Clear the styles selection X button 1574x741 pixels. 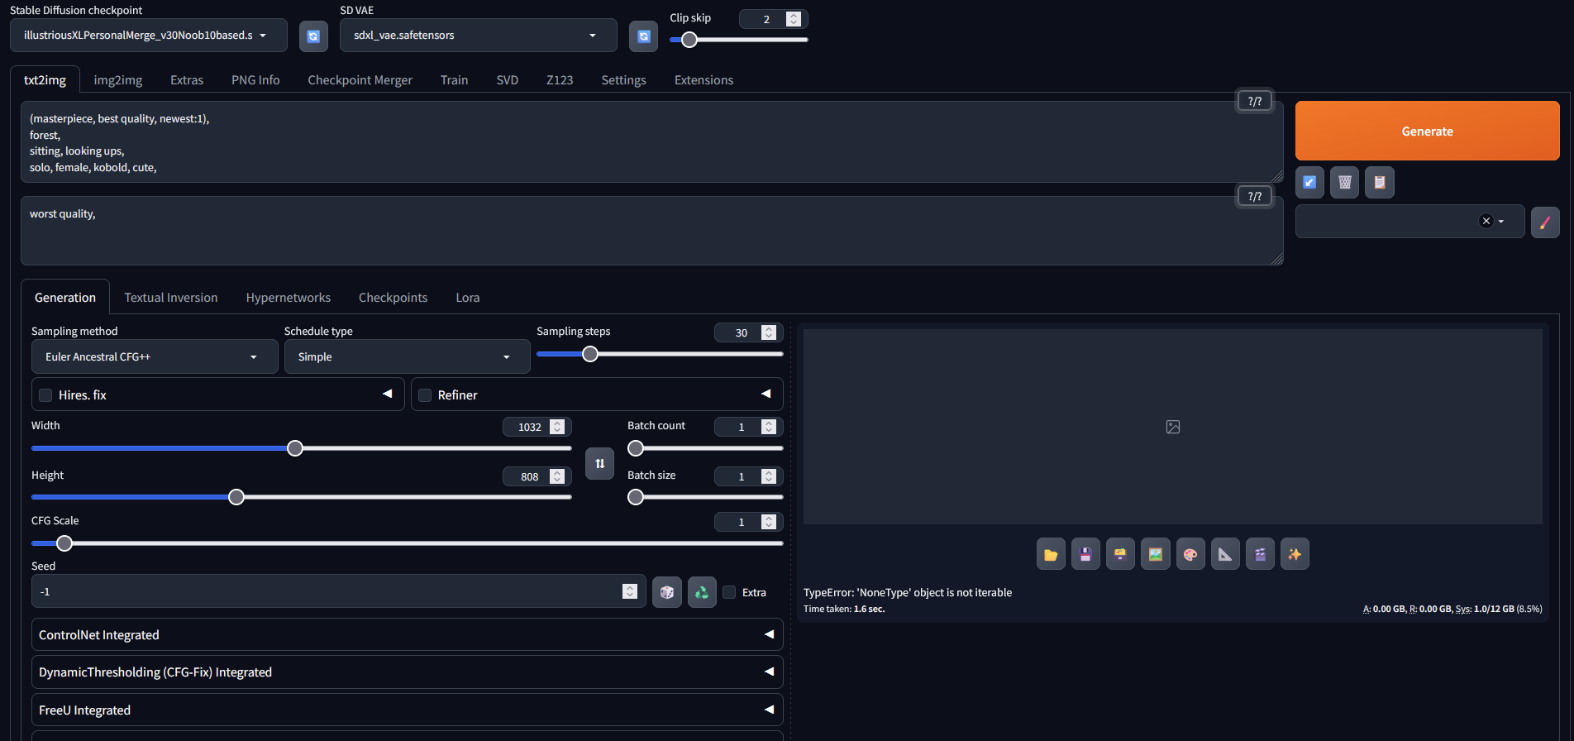pyautogui.click(x=1486, y=221)
